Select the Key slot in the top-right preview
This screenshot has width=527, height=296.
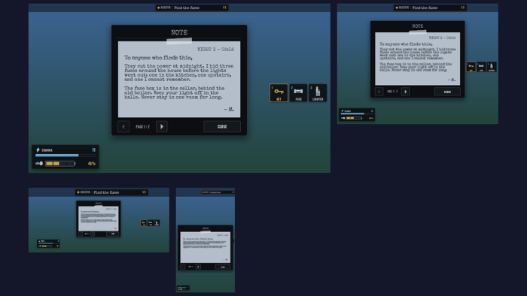pos(471,67)
